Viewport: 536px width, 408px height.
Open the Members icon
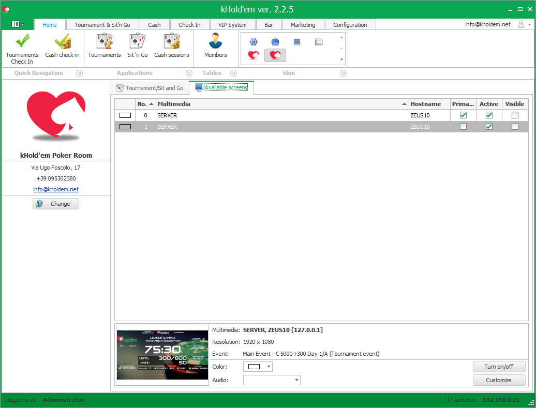[215, 45]
